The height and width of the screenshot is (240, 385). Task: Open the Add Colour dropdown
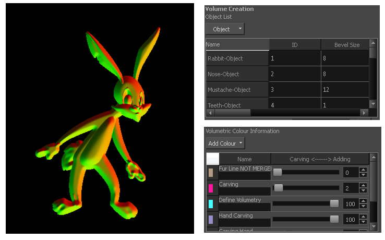[x=225, y=143]
